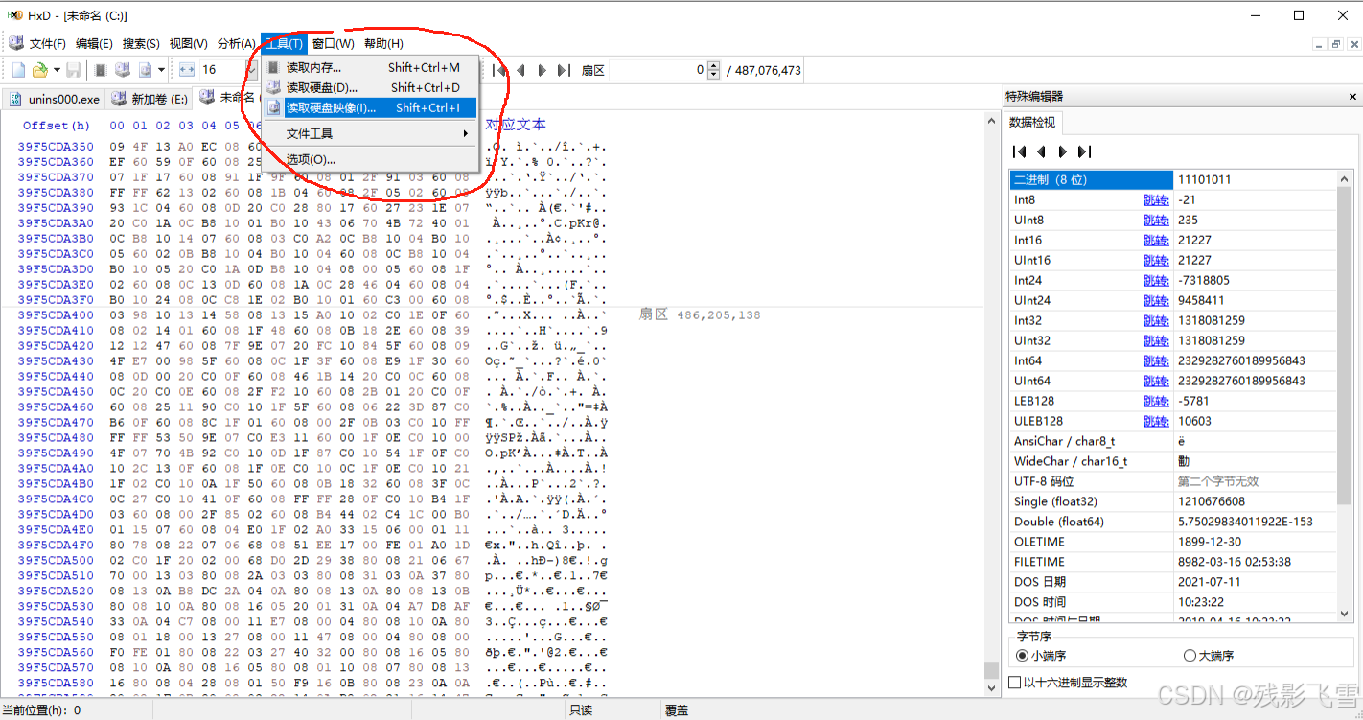The image size is (1363, 720).
Task: Click offset row 39F5CDA400
Action: click(56, 314)
